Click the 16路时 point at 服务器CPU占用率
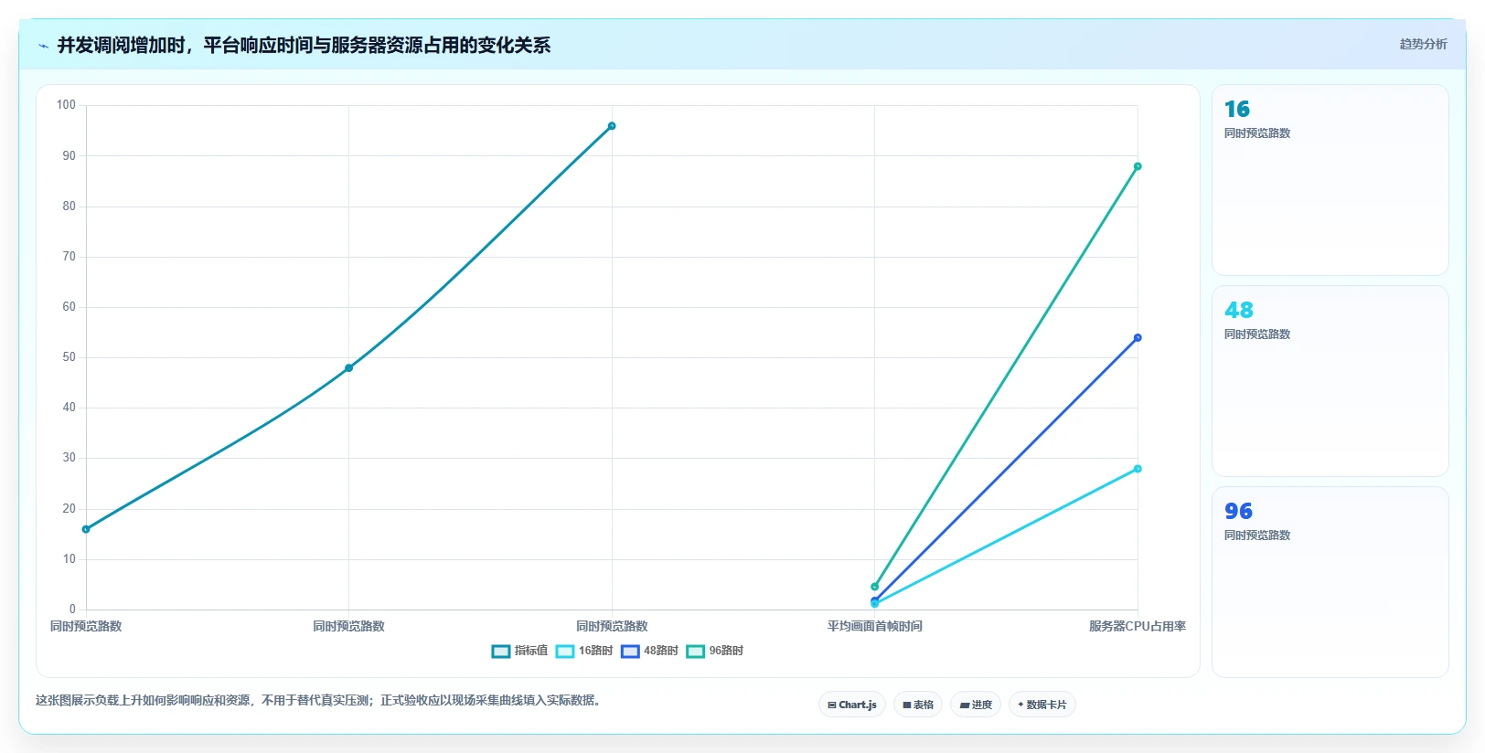Image resolution: width=1485 pixels, height=753 pixels. click(1138, 469)
